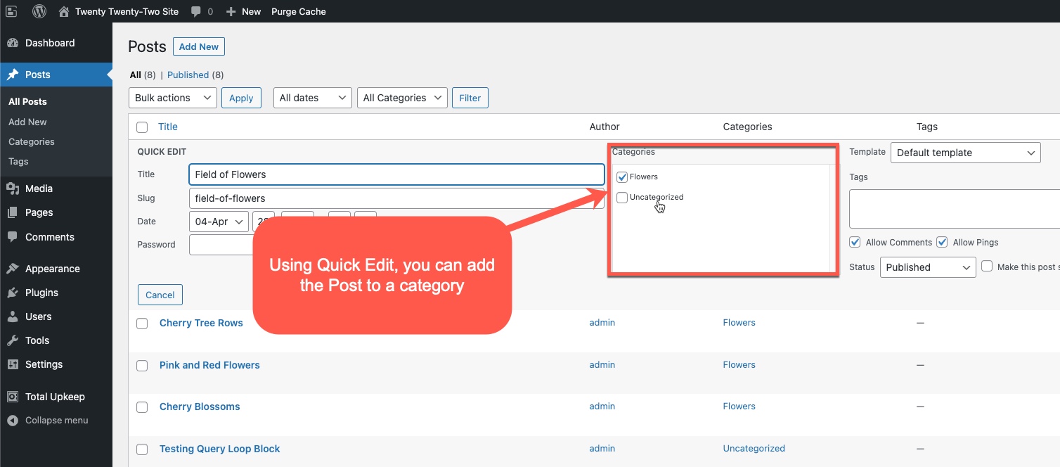Screen dimensions: 1060x467
Task: Open the Cherry Blossoms post link
Action: pos(200,407)
